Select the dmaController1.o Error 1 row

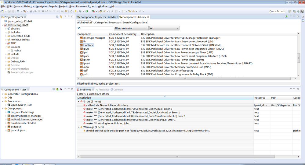coord(188,116)
